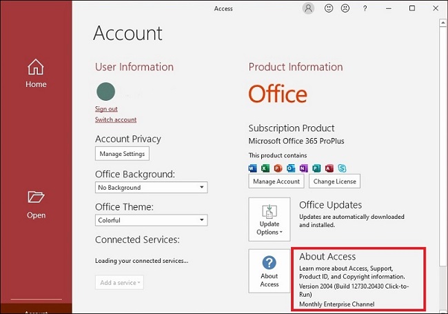Open the Home page in sidebar
Viewport: 448px width, 314px height.
click(36, 73)
